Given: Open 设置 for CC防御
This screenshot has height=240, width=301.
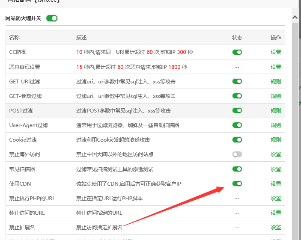Looking at the screenshot, I should coord(276,52).
